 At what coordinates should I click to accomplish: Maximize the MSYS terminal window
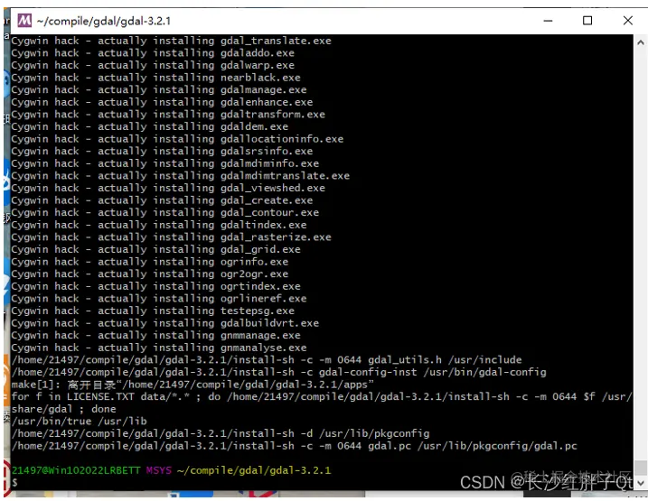[587, 21]
